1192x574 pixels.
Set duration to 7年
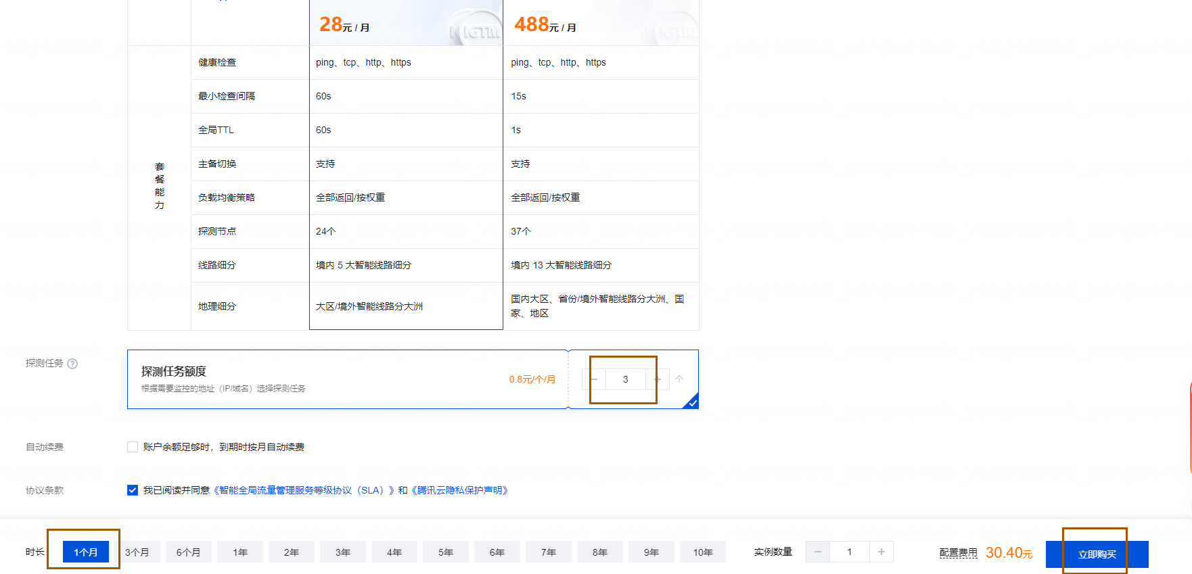pyautogui.click(x=549, y=552)
